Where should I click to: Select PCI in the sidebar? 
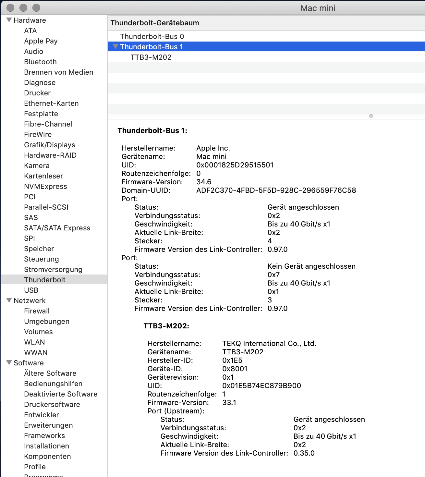(x=30, y=197)
